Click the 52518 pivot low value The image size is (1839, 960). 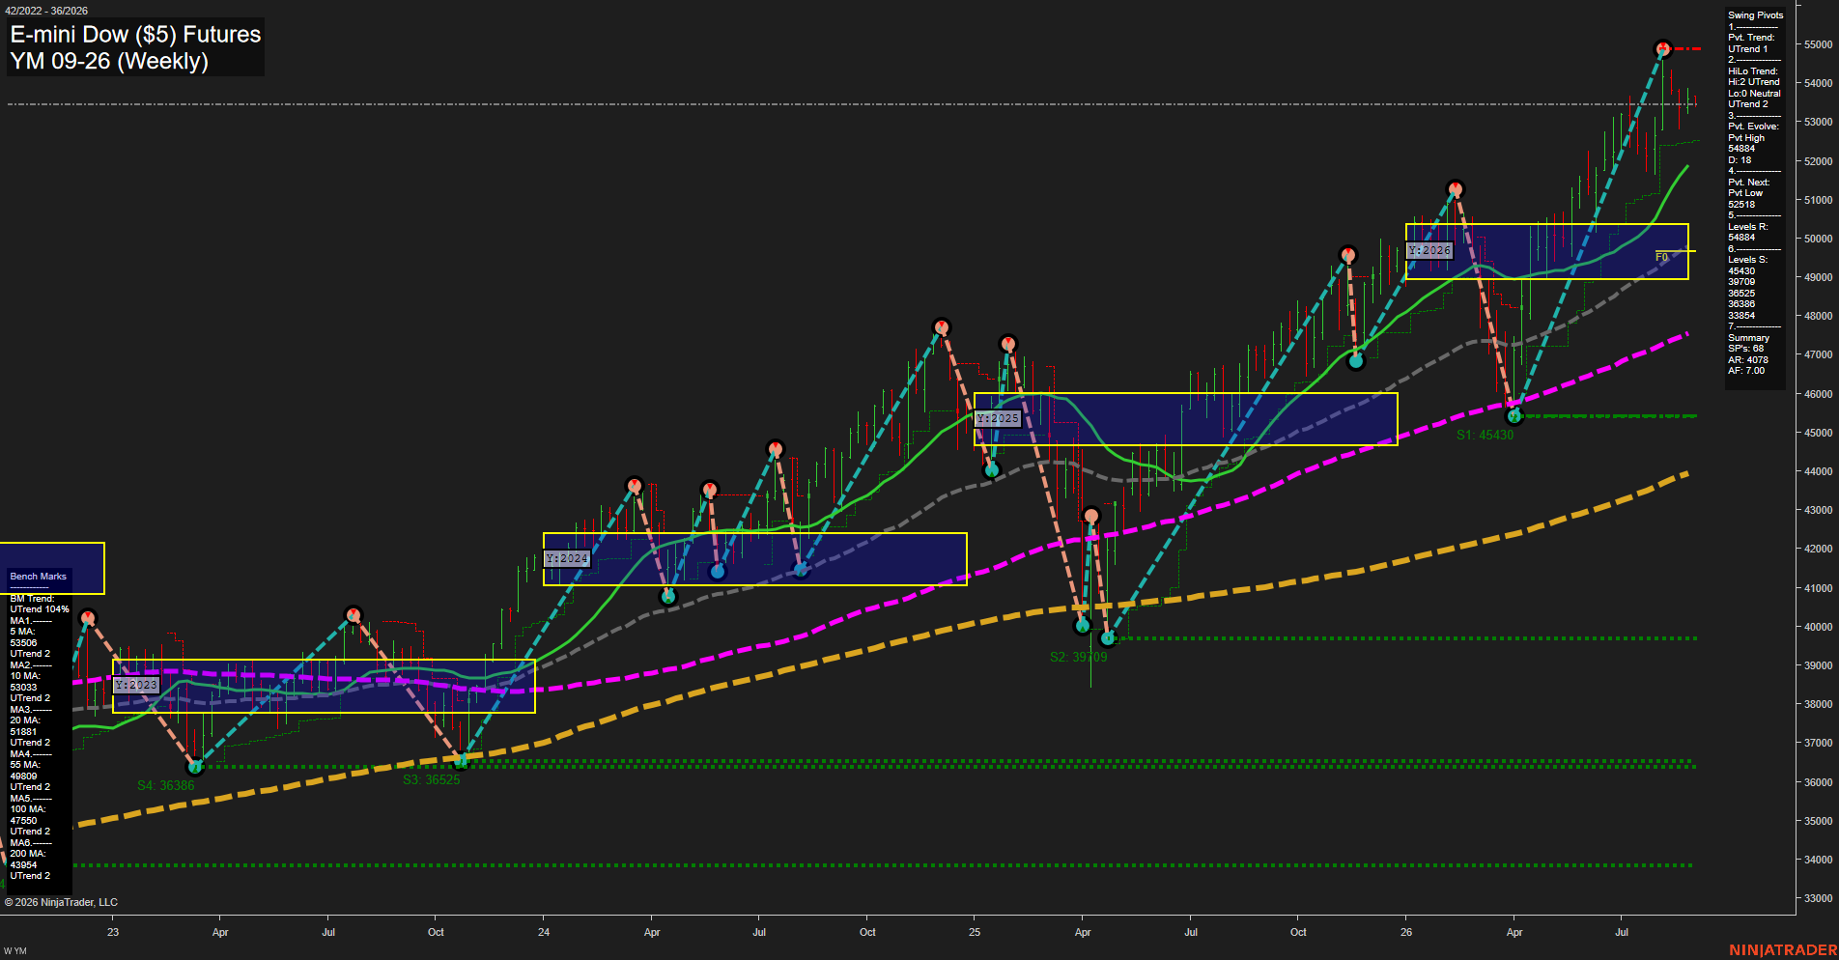click(x=1741, y=205)
